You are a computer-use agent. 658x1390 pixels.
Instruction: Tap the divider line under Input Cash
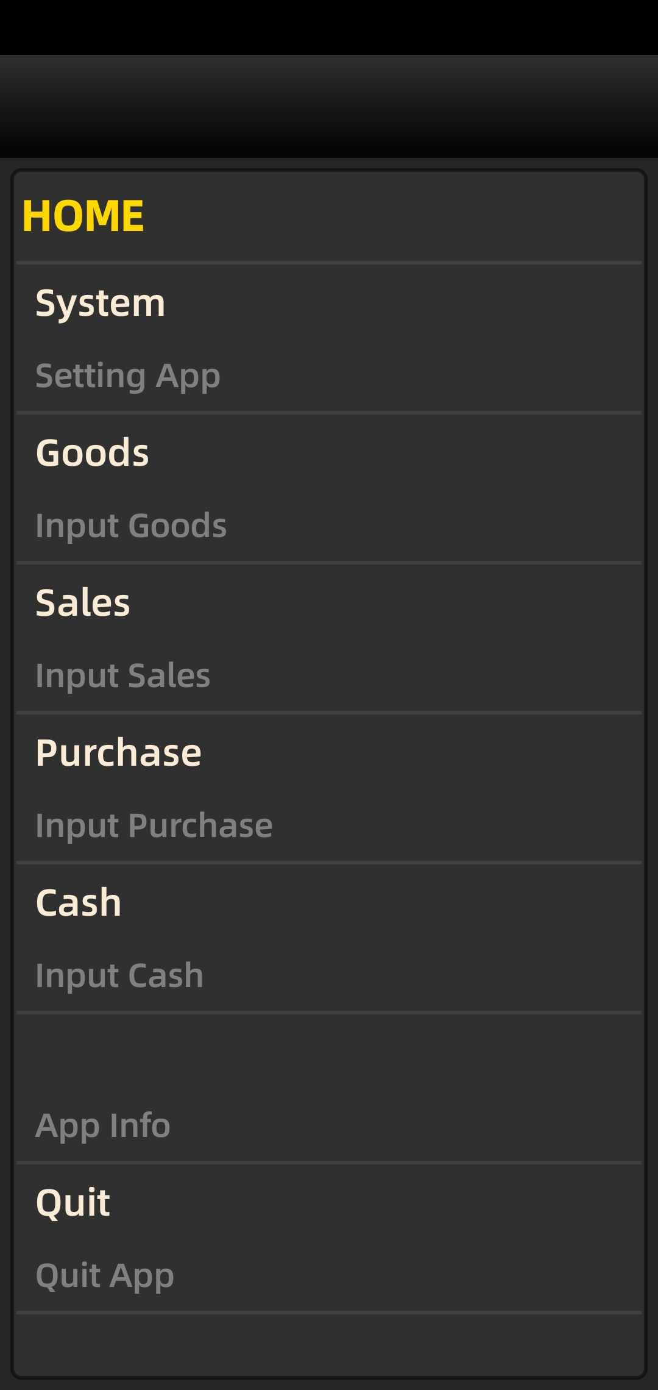click(x=329, y=1013)
